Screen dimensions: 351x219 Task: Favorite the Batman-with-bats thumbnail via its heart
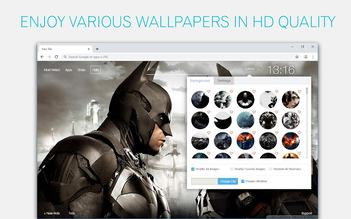coord(208,91)
